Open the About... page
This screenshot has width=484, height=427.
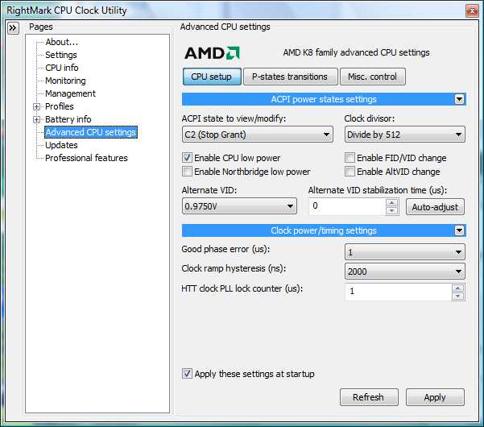62,42
